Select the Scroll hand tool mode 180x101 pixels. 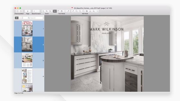[58, 11]
